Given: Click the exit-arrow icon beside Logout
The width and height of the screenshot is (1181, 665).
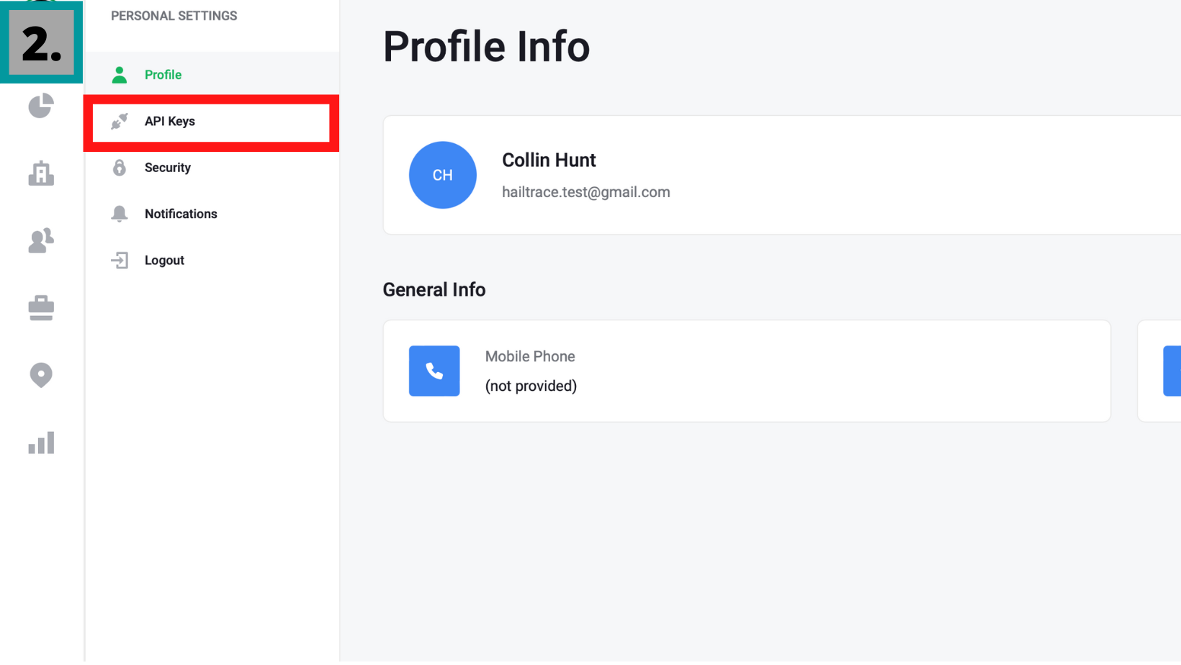Looking at the screenshot, I should click(x=120, y=261).
